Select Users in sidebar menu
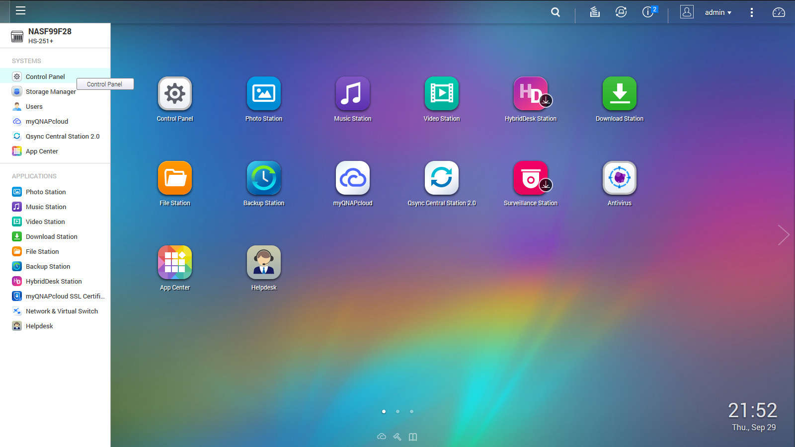Image resolution: width=795 pixels, height=447 pixels. 55,106
